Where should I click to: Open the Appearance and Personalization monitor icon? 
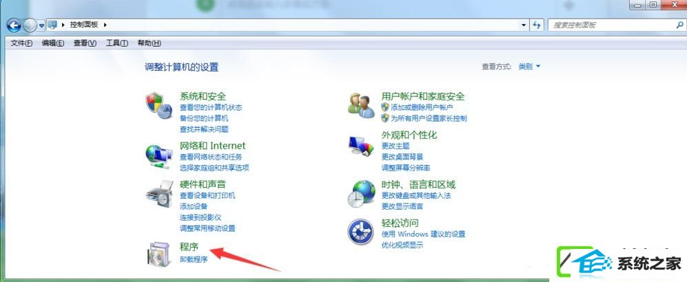tap(362, 147)
